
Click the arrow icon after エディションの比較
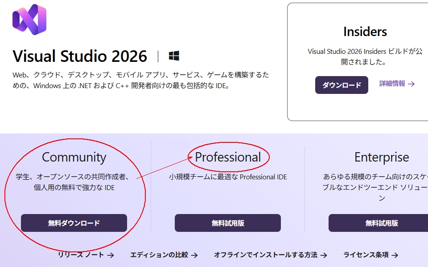pos(194,255)
